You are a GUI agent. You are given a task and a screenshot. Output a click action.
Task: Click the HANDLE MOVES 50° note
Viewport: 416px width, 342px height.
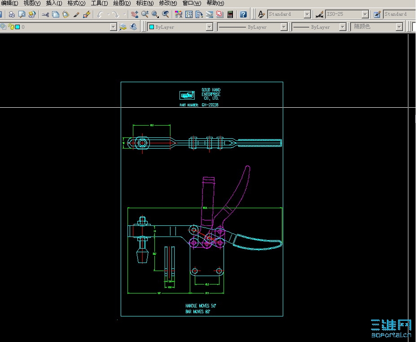point(201,306)
